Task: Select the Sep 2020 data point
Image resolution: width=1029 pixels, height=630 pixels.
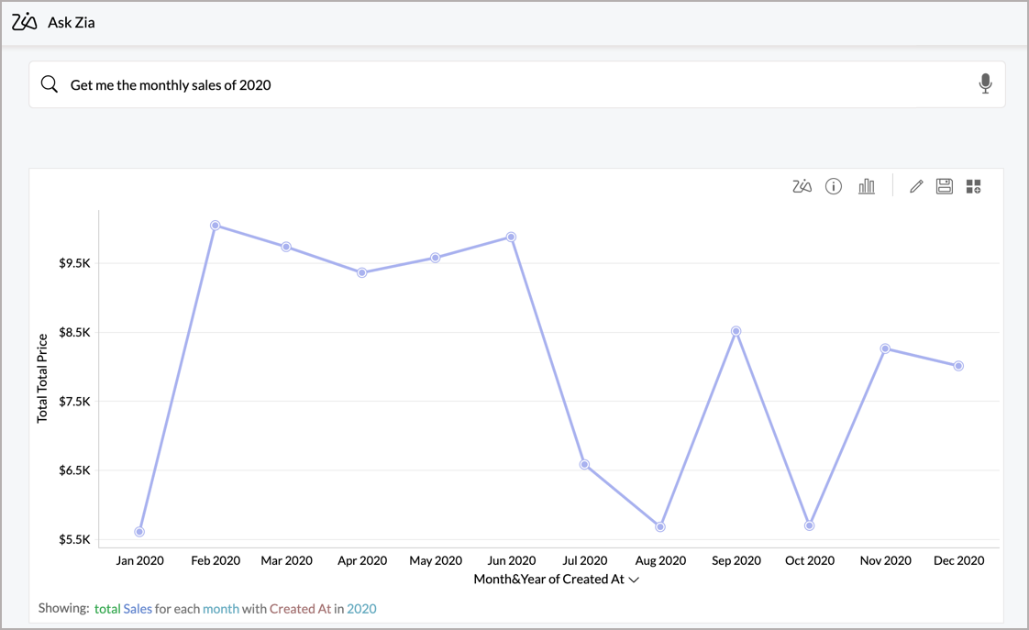Action: [736, 331]
